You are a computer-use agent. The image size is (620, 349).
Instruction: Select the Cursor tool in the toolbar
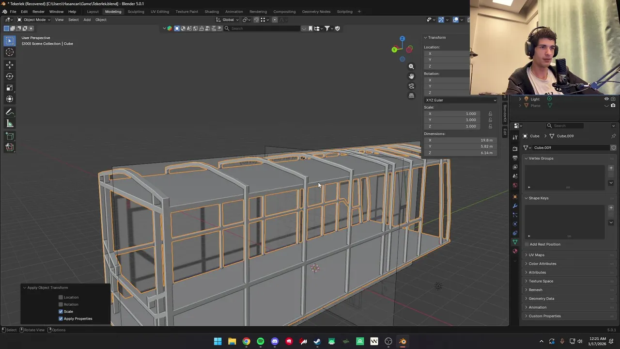pyautogui.click(x=10, y=52)
